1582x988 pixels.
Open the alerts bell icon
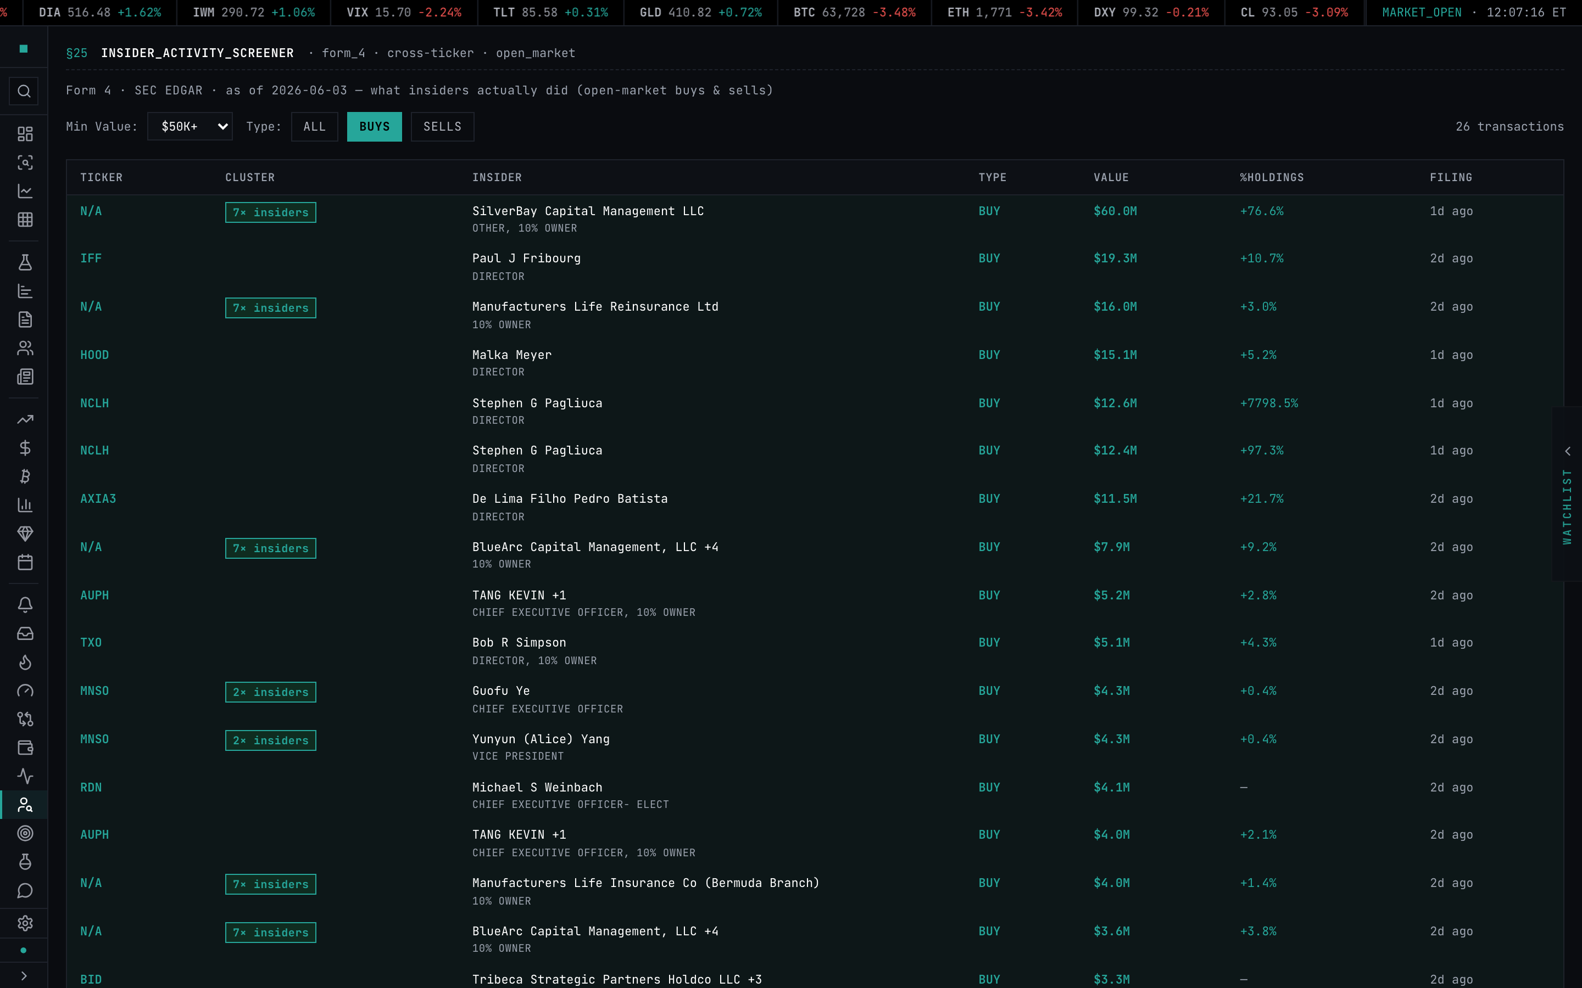point(25,605)
